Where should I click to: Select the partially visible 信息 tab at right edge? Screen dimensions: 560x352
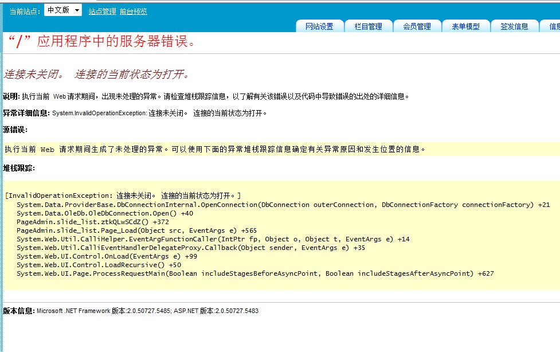tap(553, 26)
